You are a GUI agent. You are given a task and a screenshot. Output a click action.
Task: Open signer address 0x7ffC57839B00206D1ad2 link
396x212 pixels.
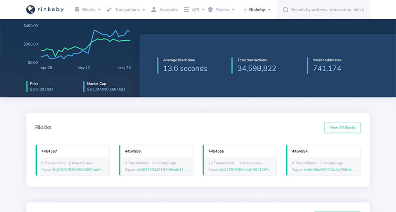point(78,170)
